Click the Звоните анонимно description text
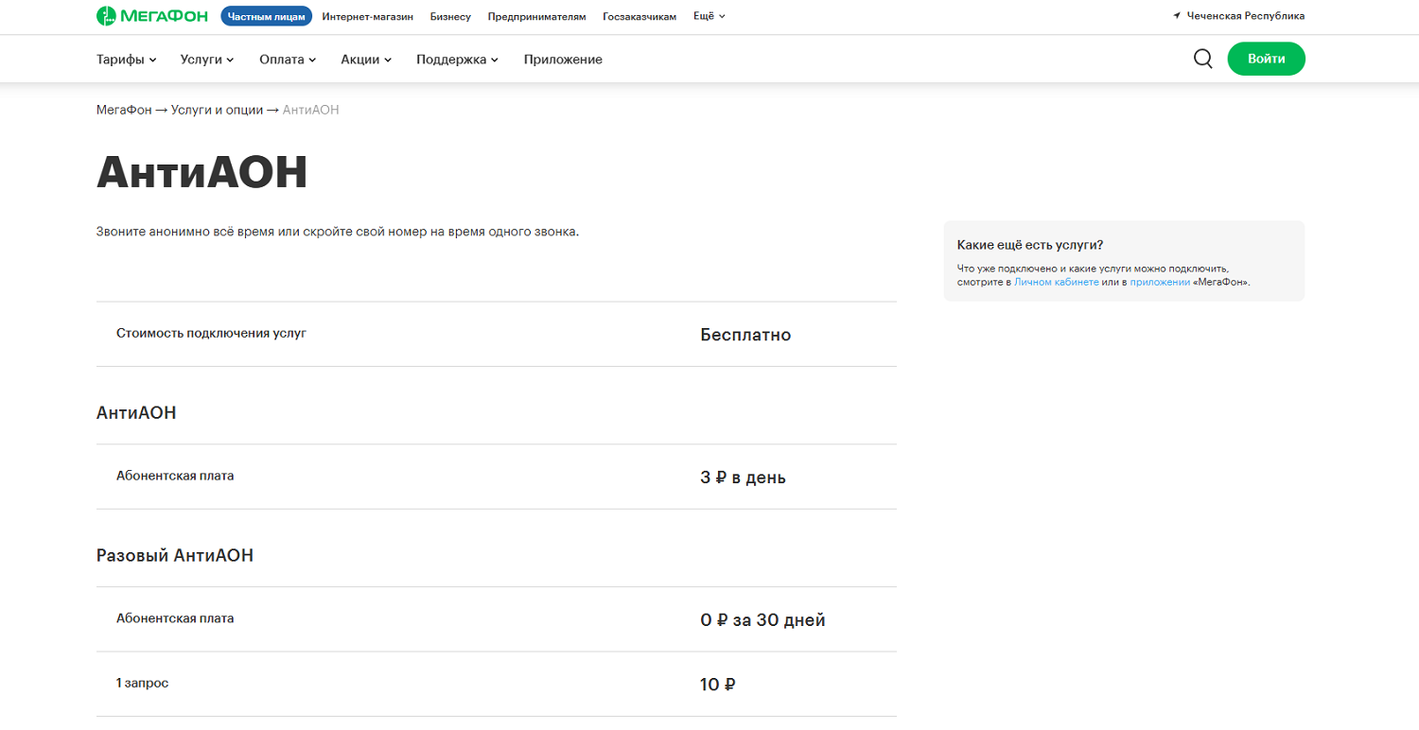The height and width of the screenshot is (730, 1419). (x=338, y=231)
